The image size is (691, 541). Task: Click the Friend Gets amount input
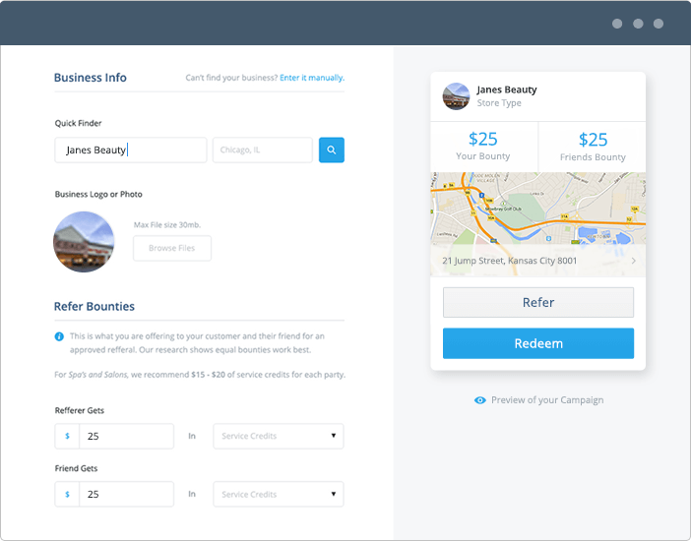point(126,494)
